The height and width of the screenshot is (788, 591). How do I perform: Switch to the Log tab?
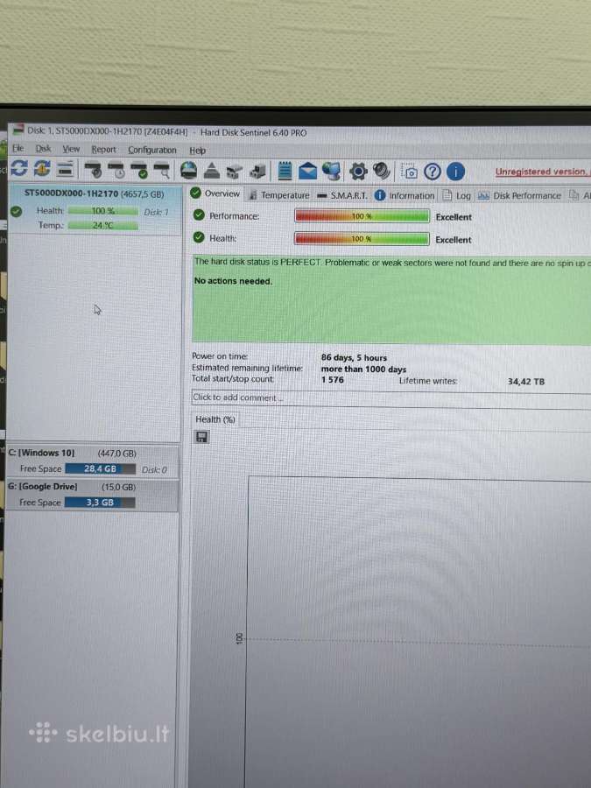(457, 195)
